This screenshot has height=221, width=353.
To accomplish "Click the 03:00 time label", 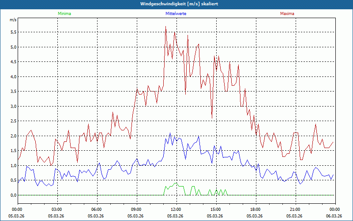I will click(x=58, y=210).
